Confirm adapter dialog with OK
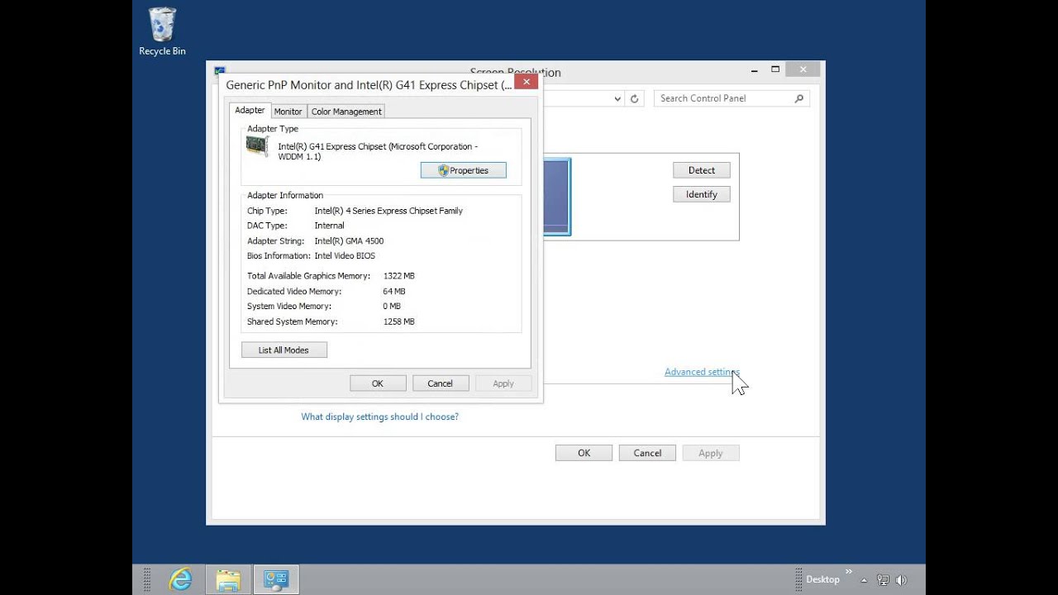 point(378,383)
